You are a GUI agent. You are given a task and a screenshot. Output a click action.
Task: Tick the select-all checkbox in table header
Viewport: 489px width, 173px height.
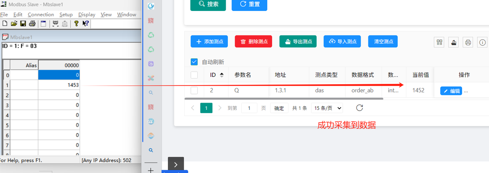coord(194,75)
